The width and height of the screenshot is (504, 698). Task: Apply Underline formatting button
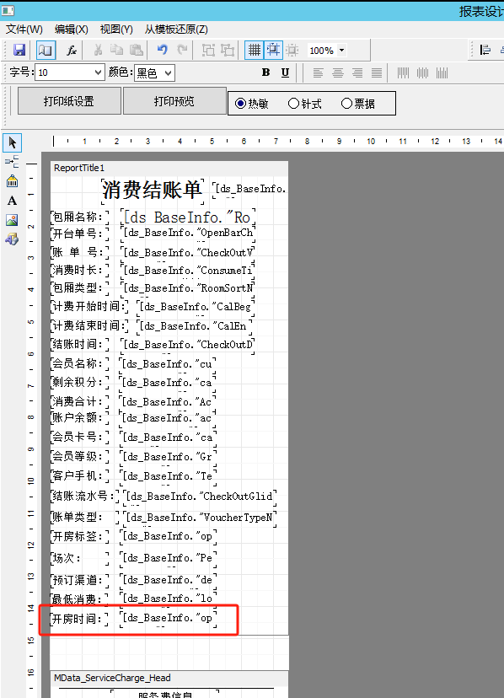(285, 72)
